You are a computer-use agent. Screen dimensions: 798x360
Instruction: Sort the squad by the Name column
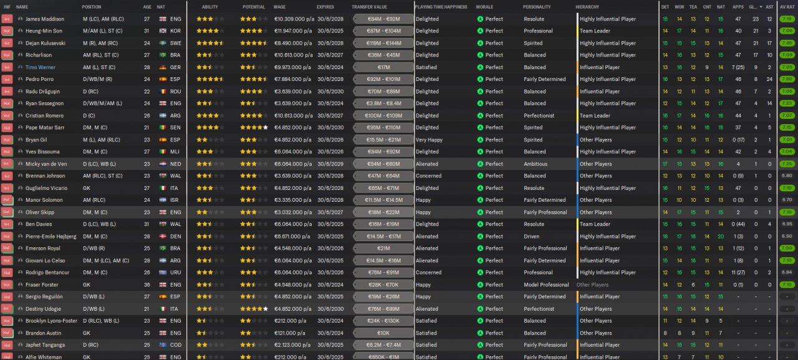(22, 6)
